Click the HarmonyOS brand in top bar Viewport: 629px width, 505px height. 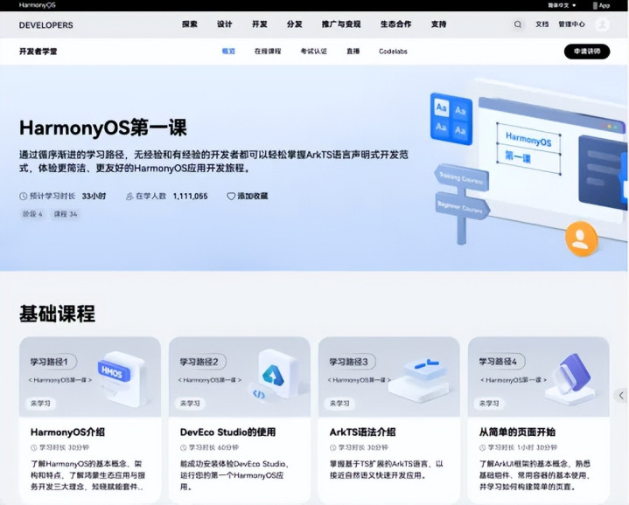[38, 5]
